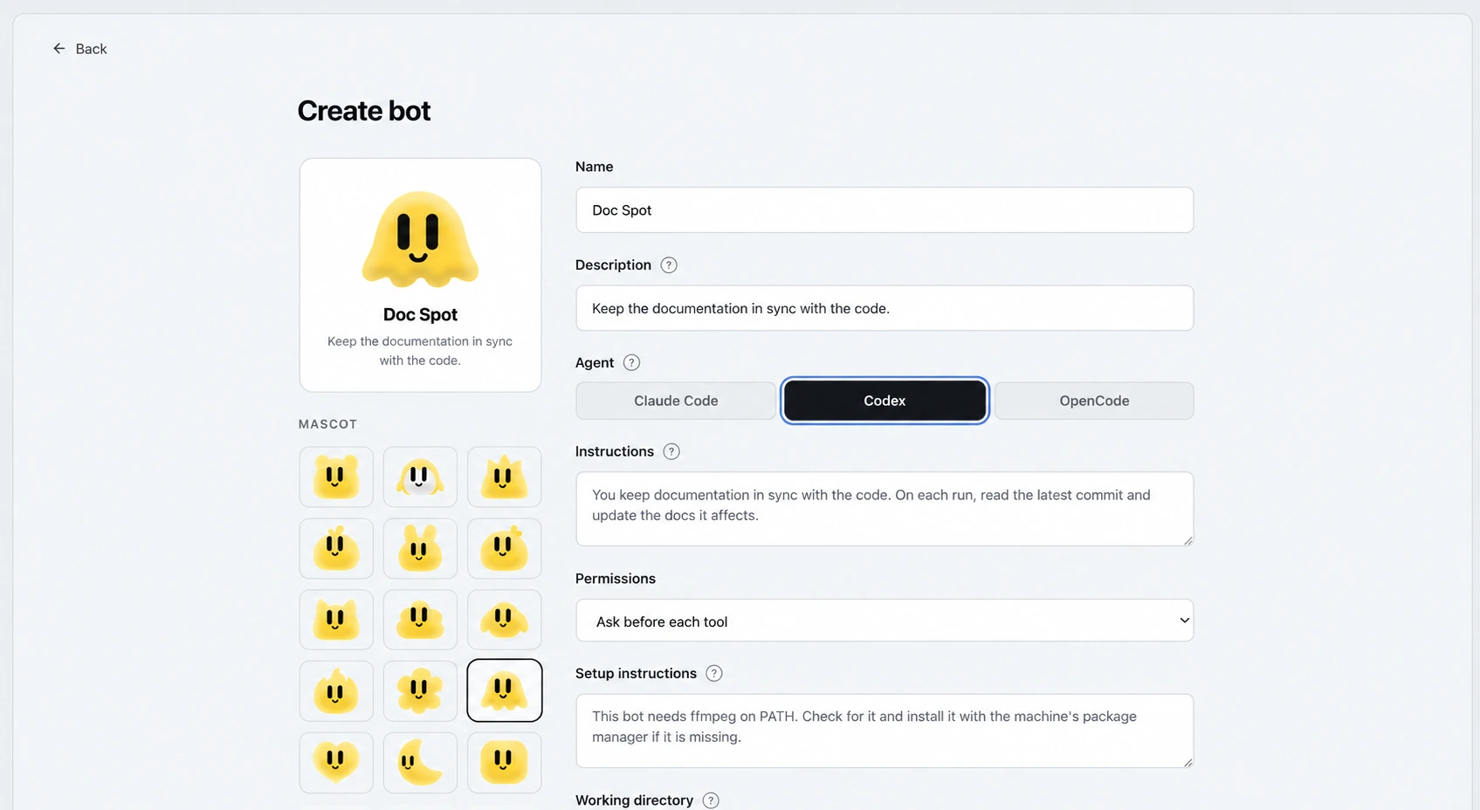Focus the Name field containing Doc Spot
This screenshot has height=810, width=1480.
pyautogui.click(x=885, y=210)
